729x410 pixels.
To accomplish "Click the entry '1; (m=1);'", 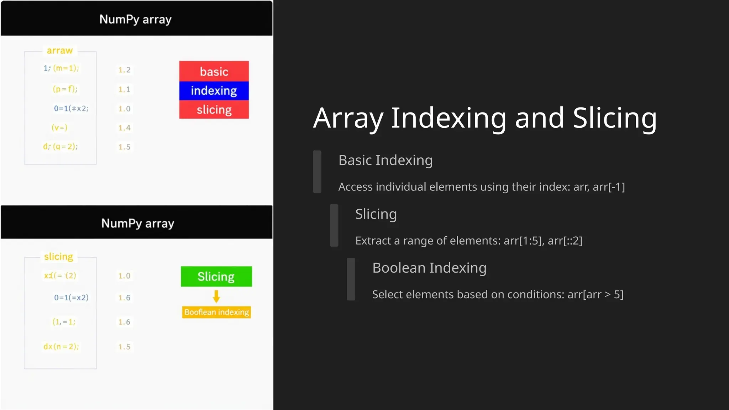I will (x=61, y=68).
